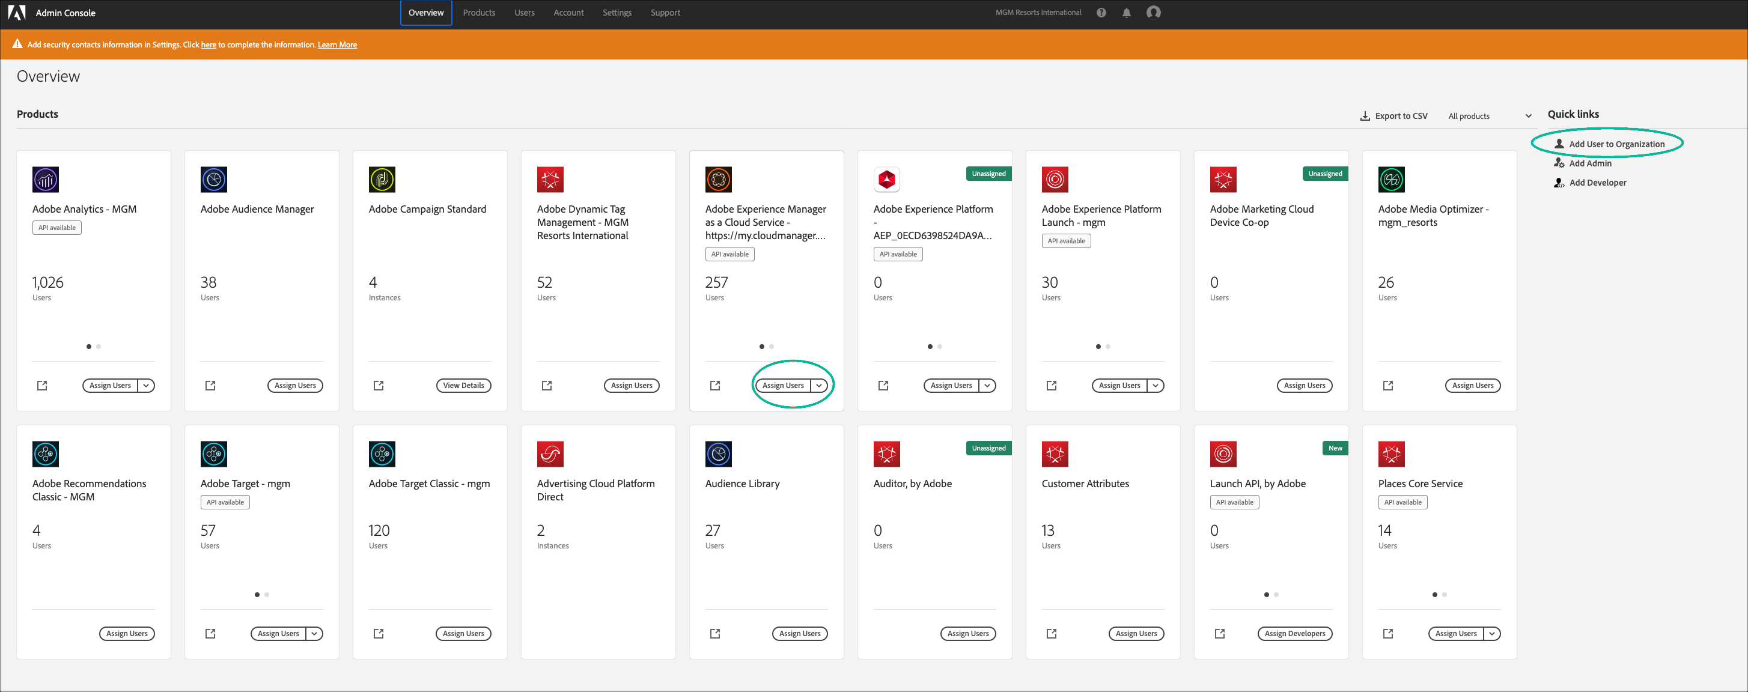
Task: Click the Adobe Media Optimizer product icon
Action: pyautogui.click(x=1391, y=180)
